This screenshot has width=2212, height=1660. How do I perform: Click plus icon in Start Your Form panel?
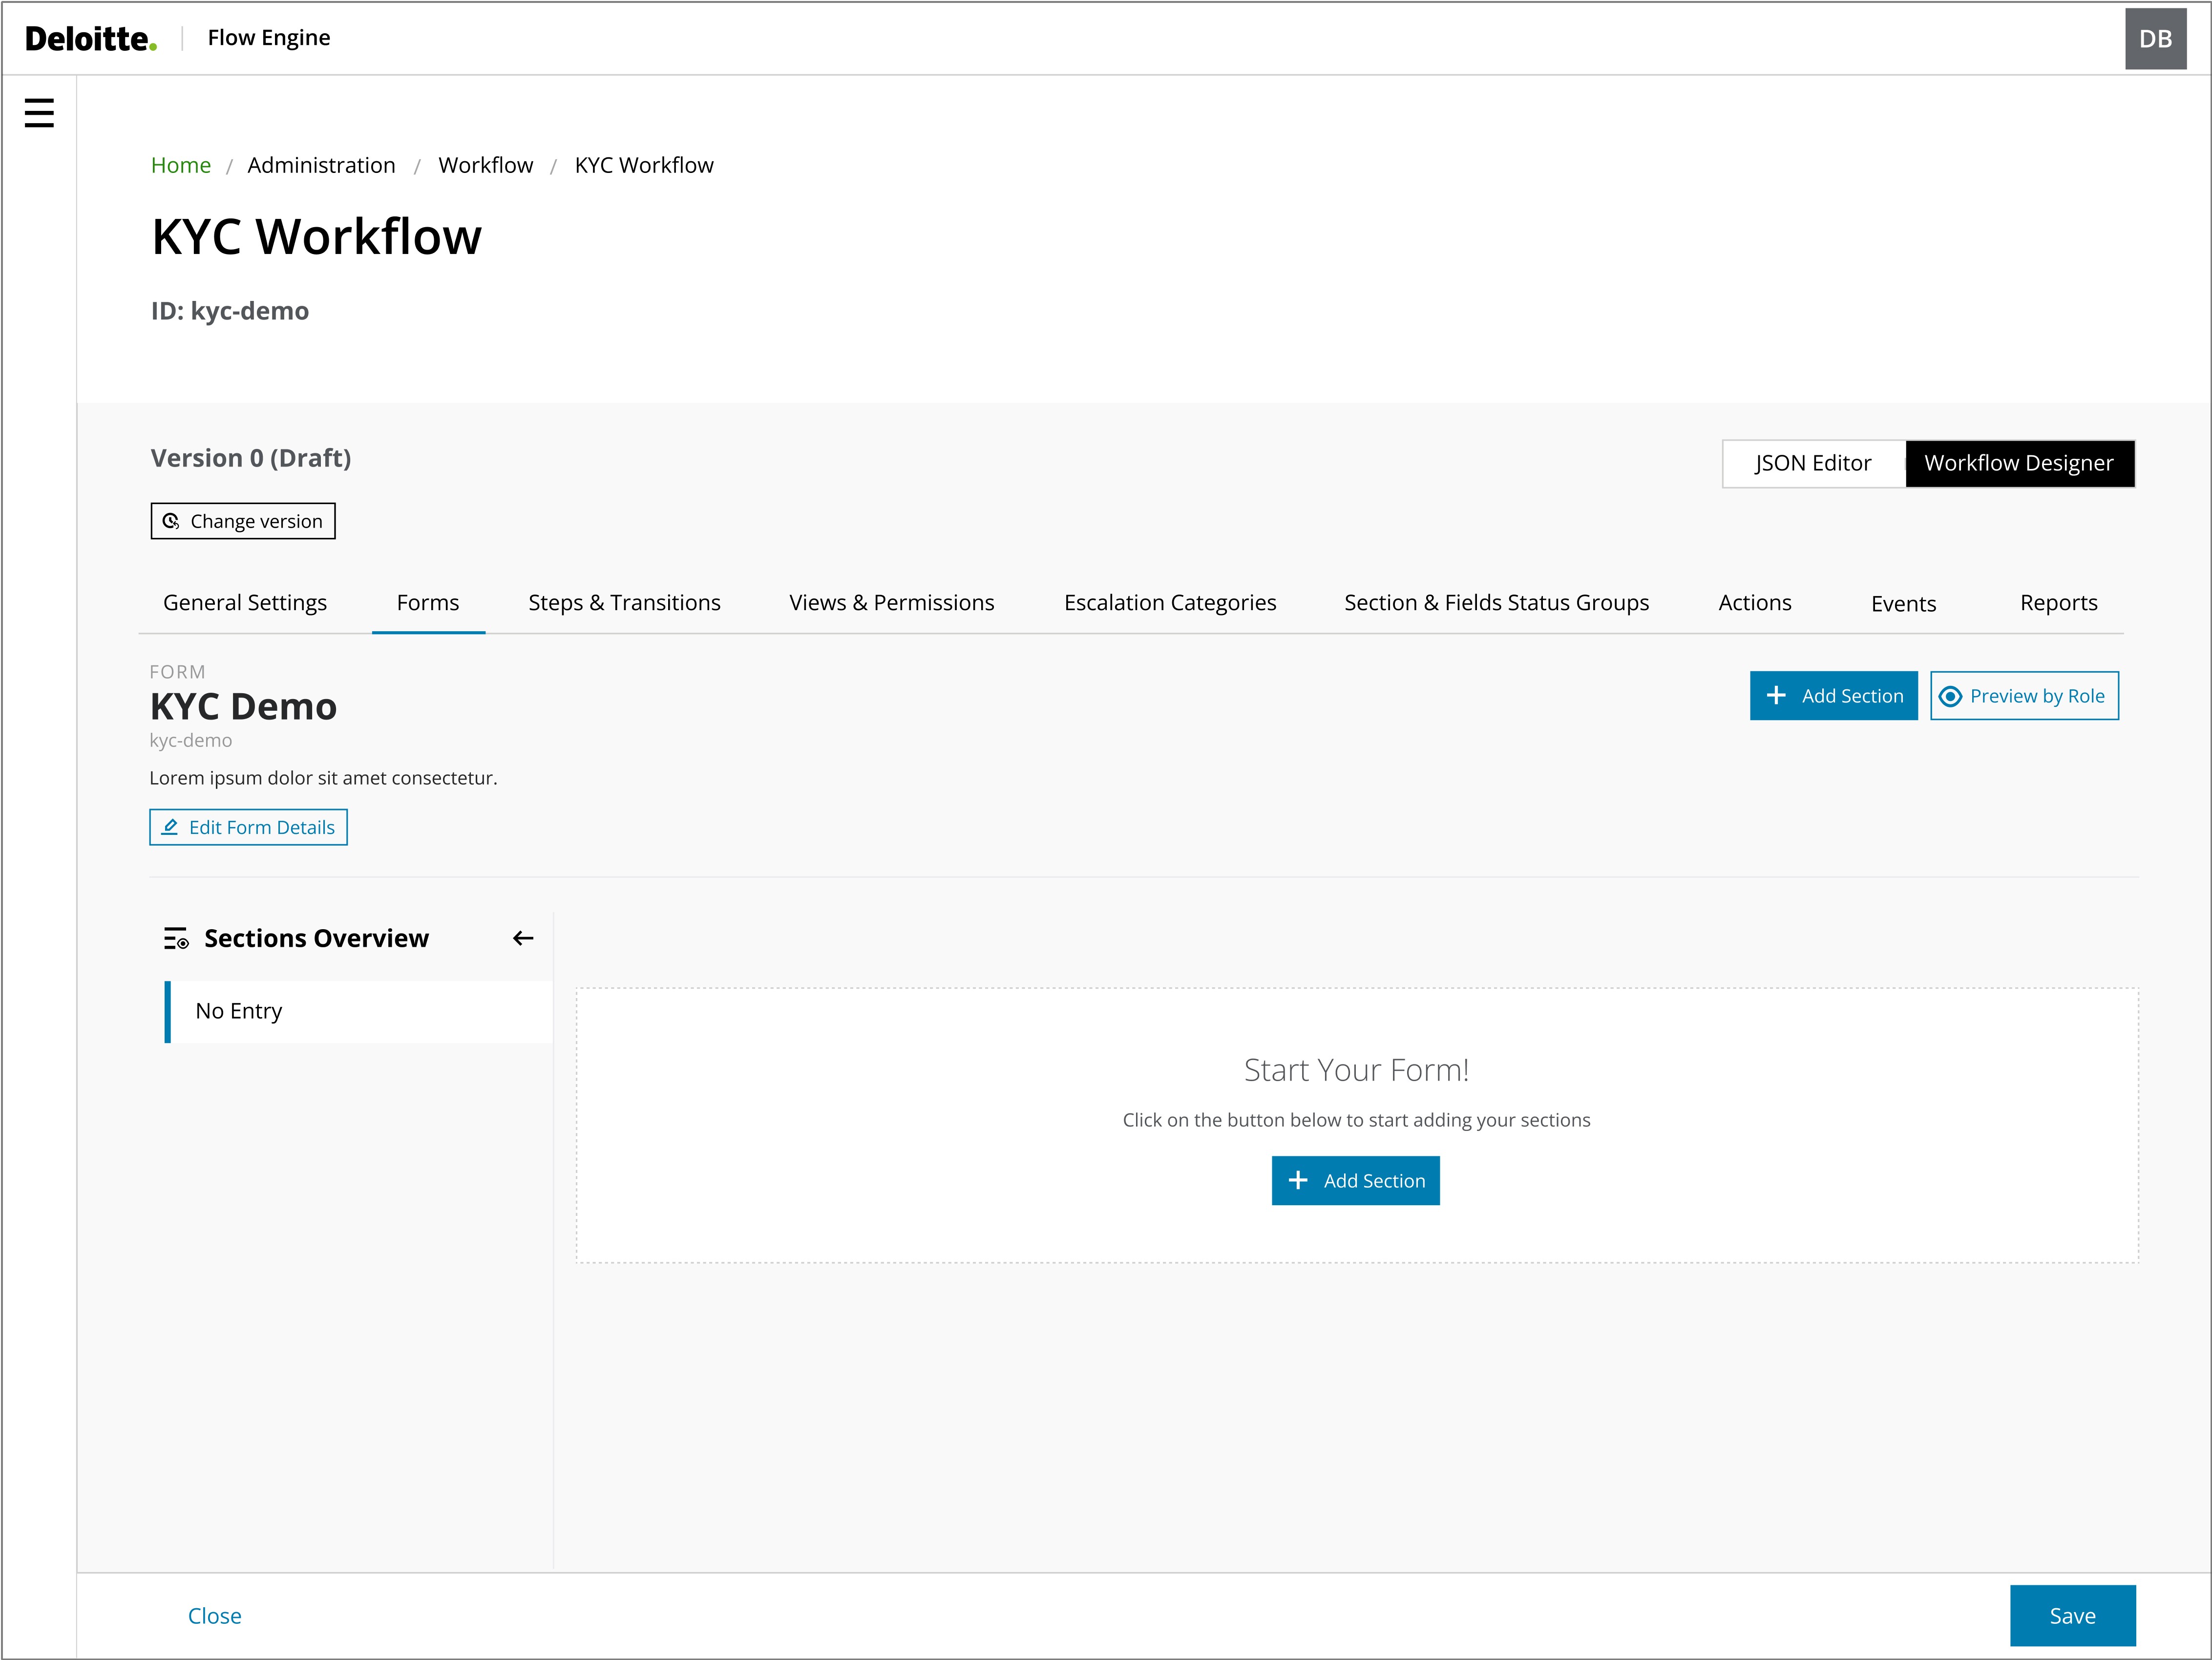[1298, 1180]
